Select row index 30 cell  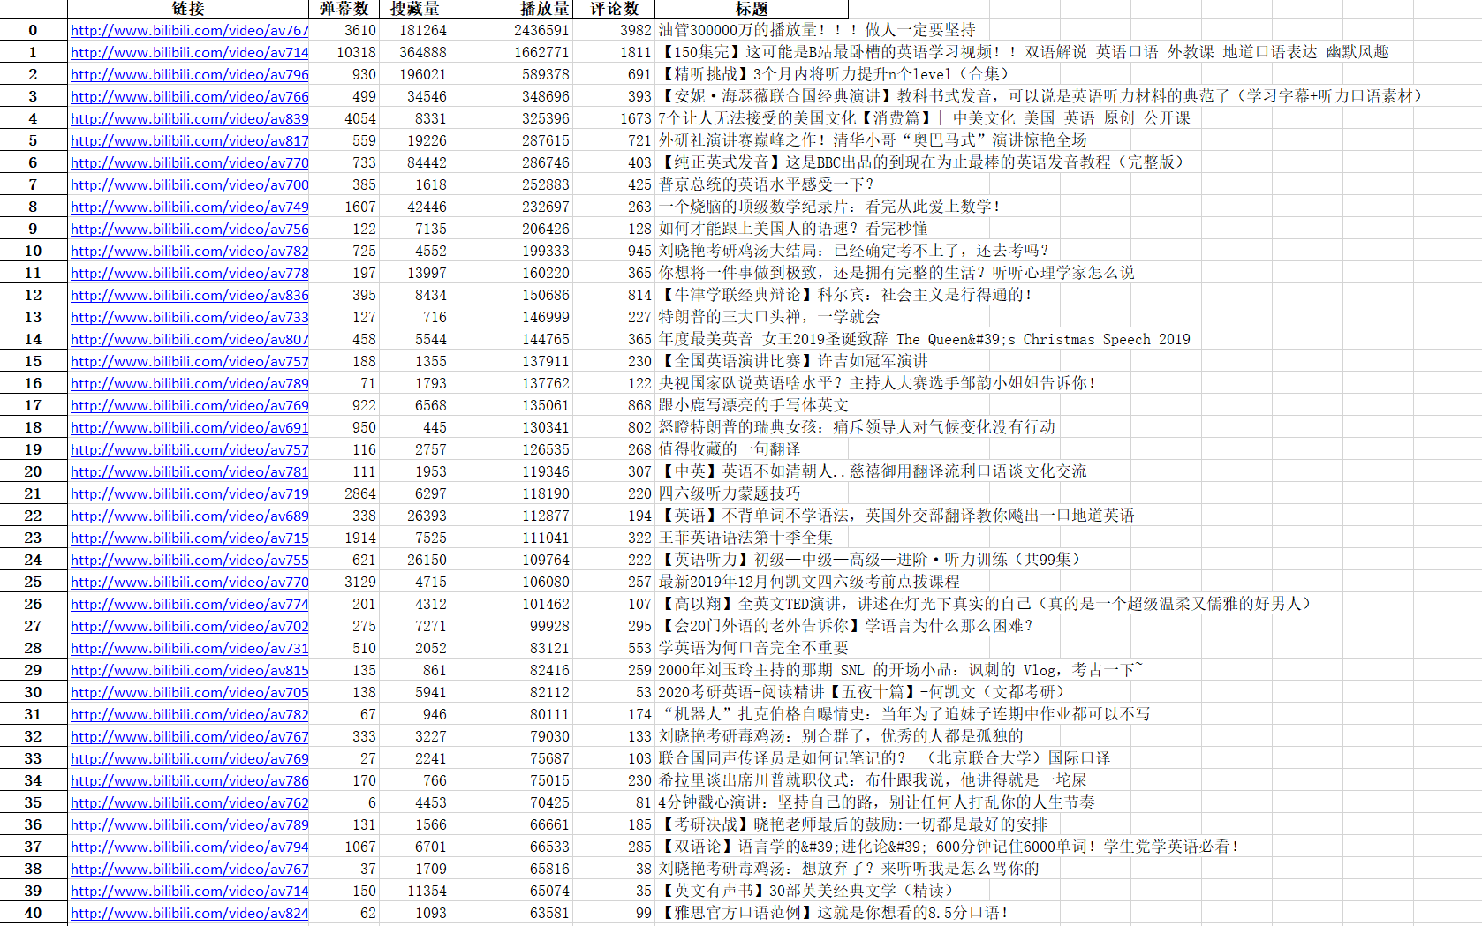click(x=33, y=692)
